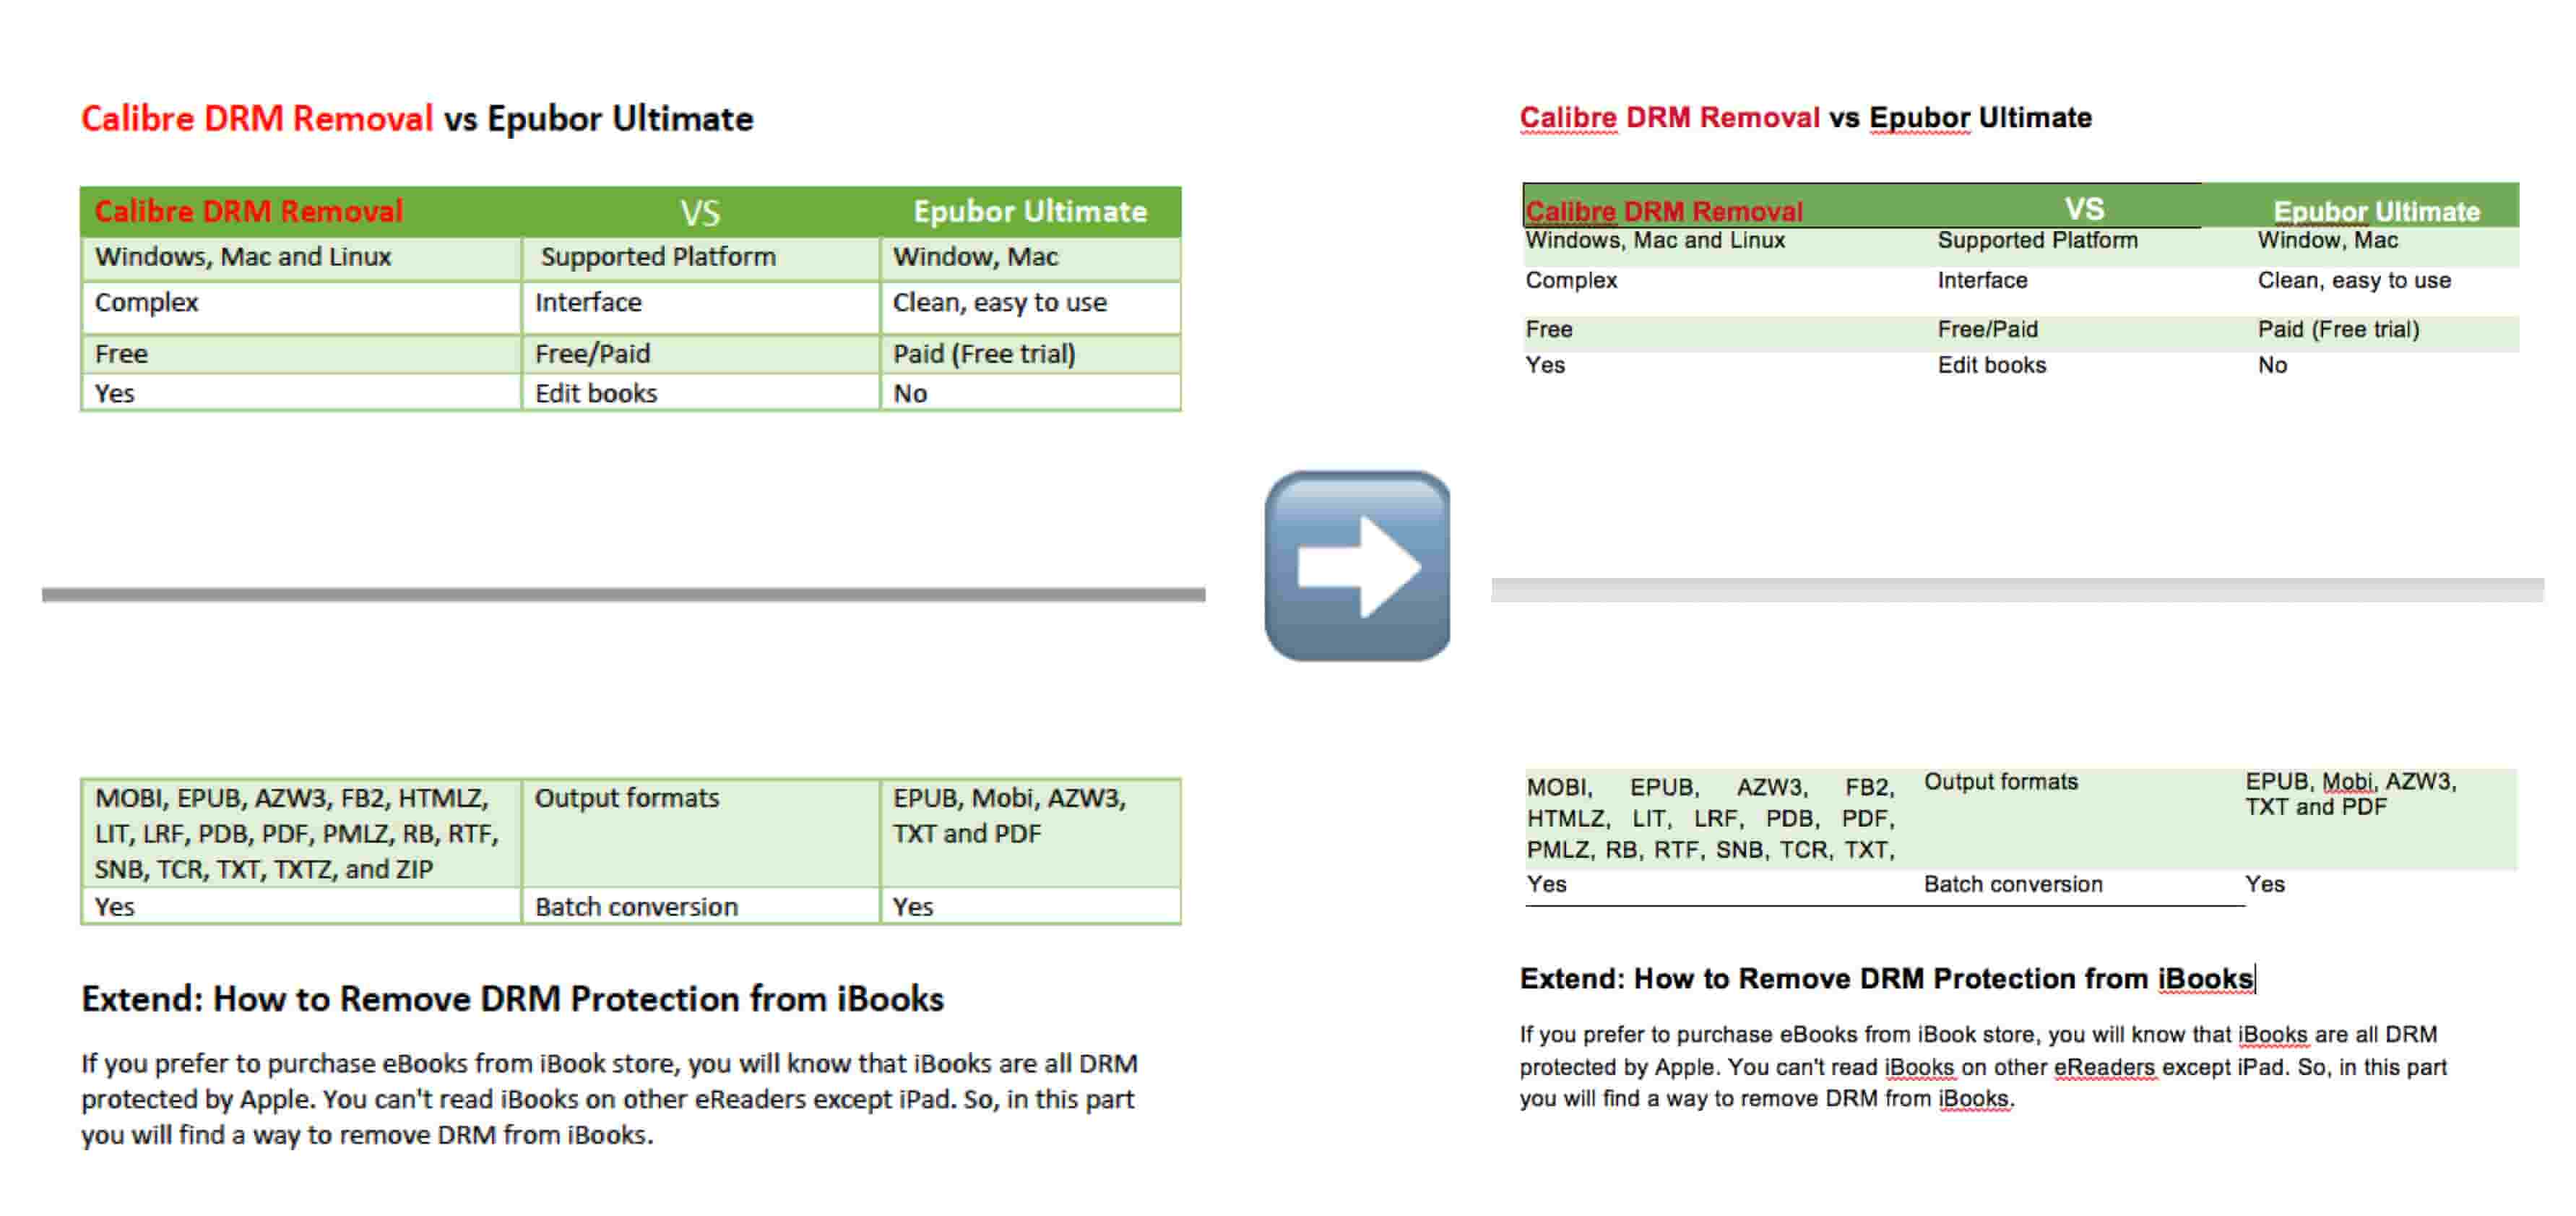Click left table cell 'Window, Mac'
The image size is (2576, 1216).
975,257
